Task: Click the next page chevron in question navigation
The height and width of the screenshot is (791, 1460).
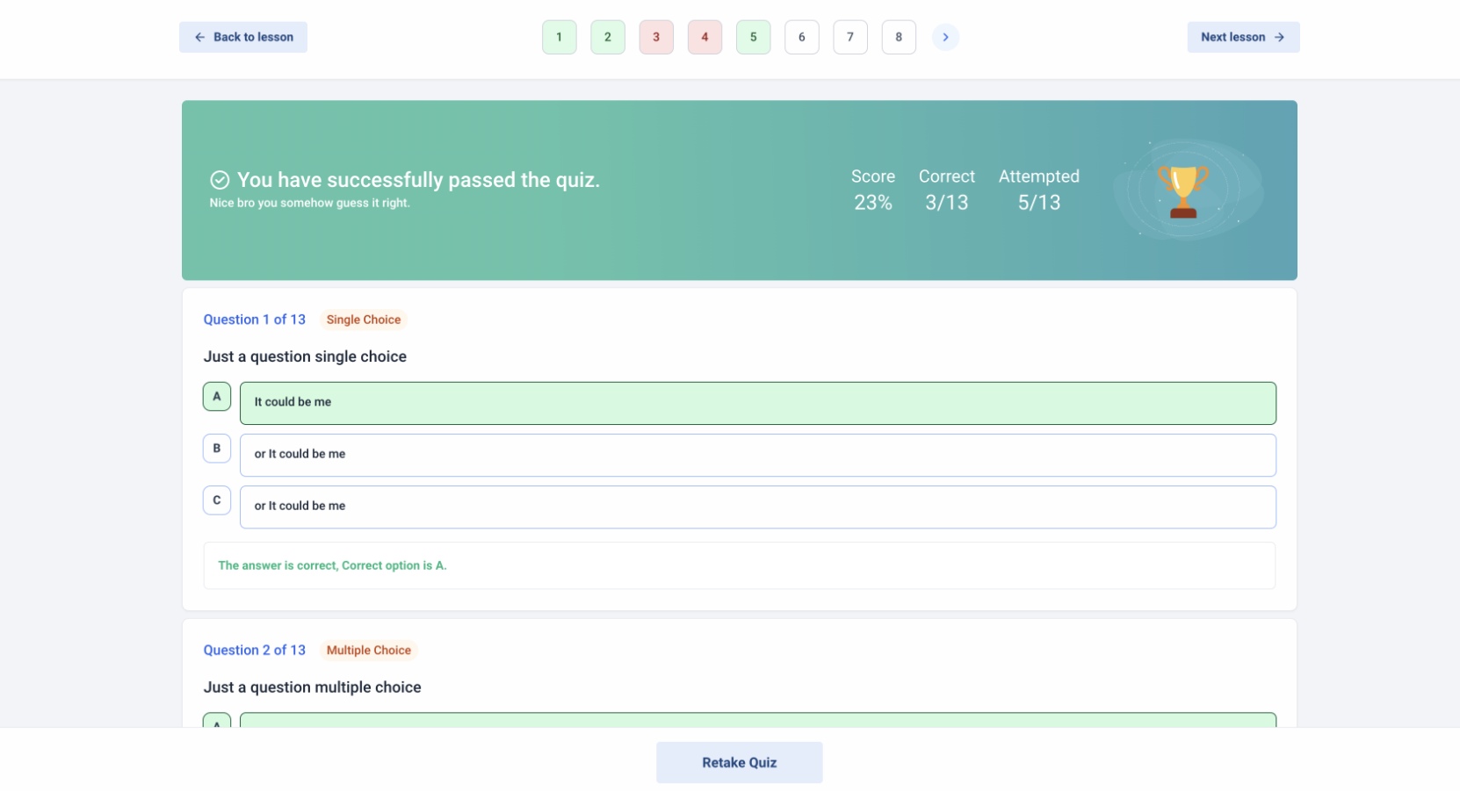Action: point(945,37)
